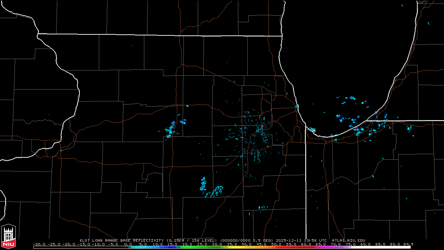The width and height of the screenshot is (444, 250).
Task: Select the cyan 5.0 dBZ color on scale
Action: (x=143, y=247)
